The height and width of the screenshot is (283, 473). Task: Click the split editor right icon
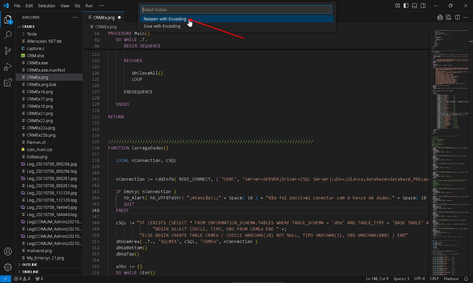click(x=457, y=17)
